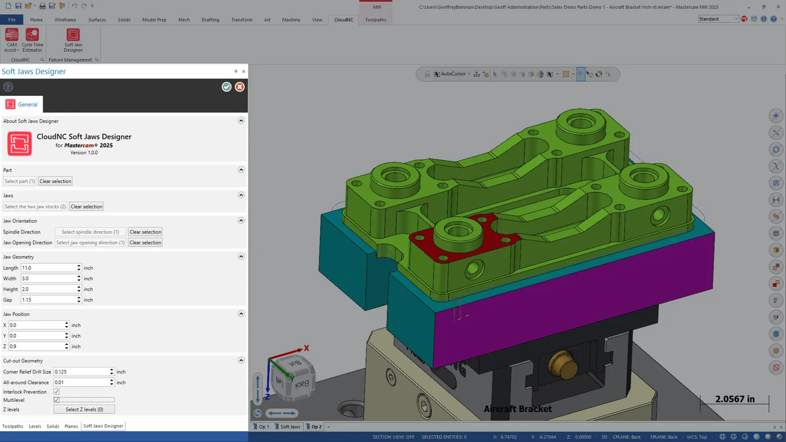Increase All-around Clearance with up spinner
786x442 pixels.
(112, 381)
